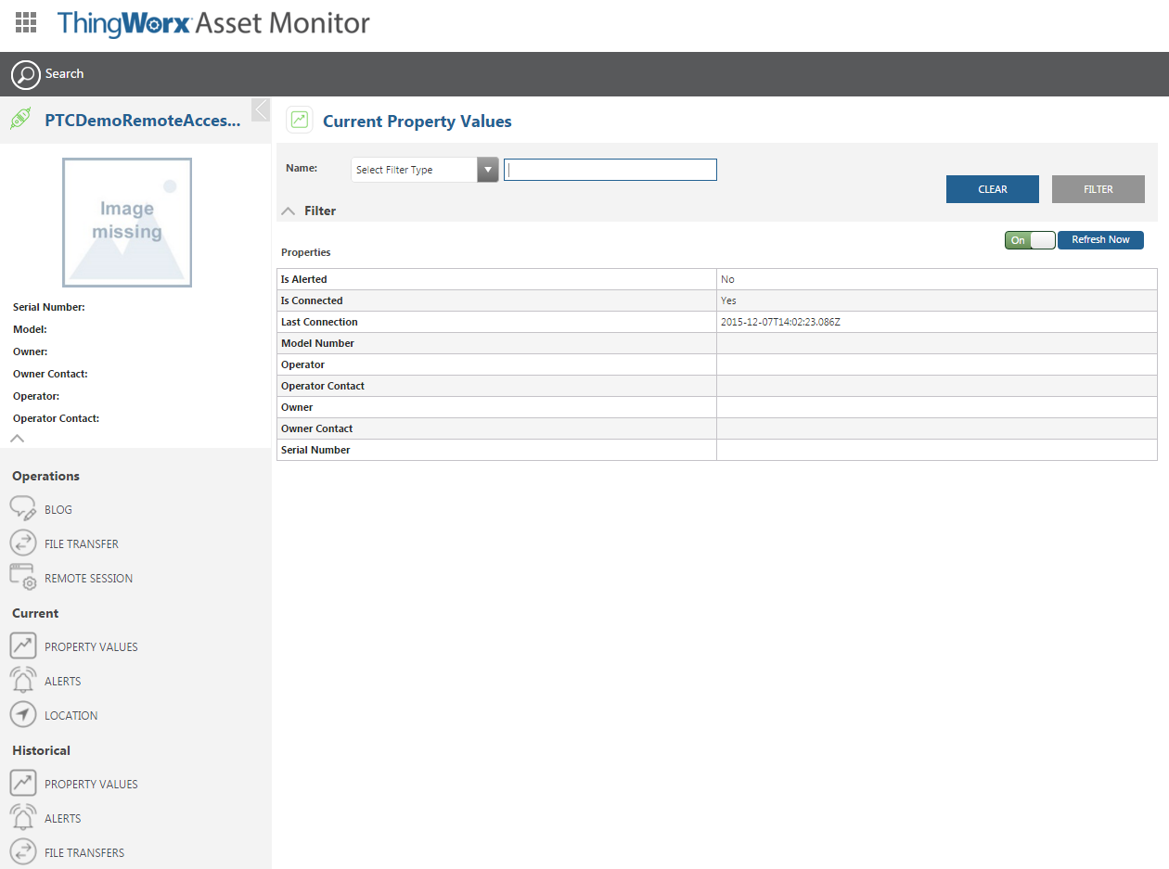The image size is (1169, 869).
Task: Focus the Name filter text field
Action: tap(610, 170)
